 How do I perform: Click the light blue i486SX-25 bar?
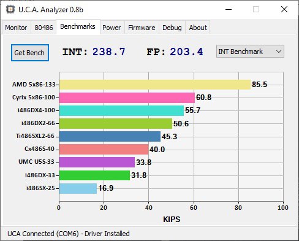pos(78,188)
